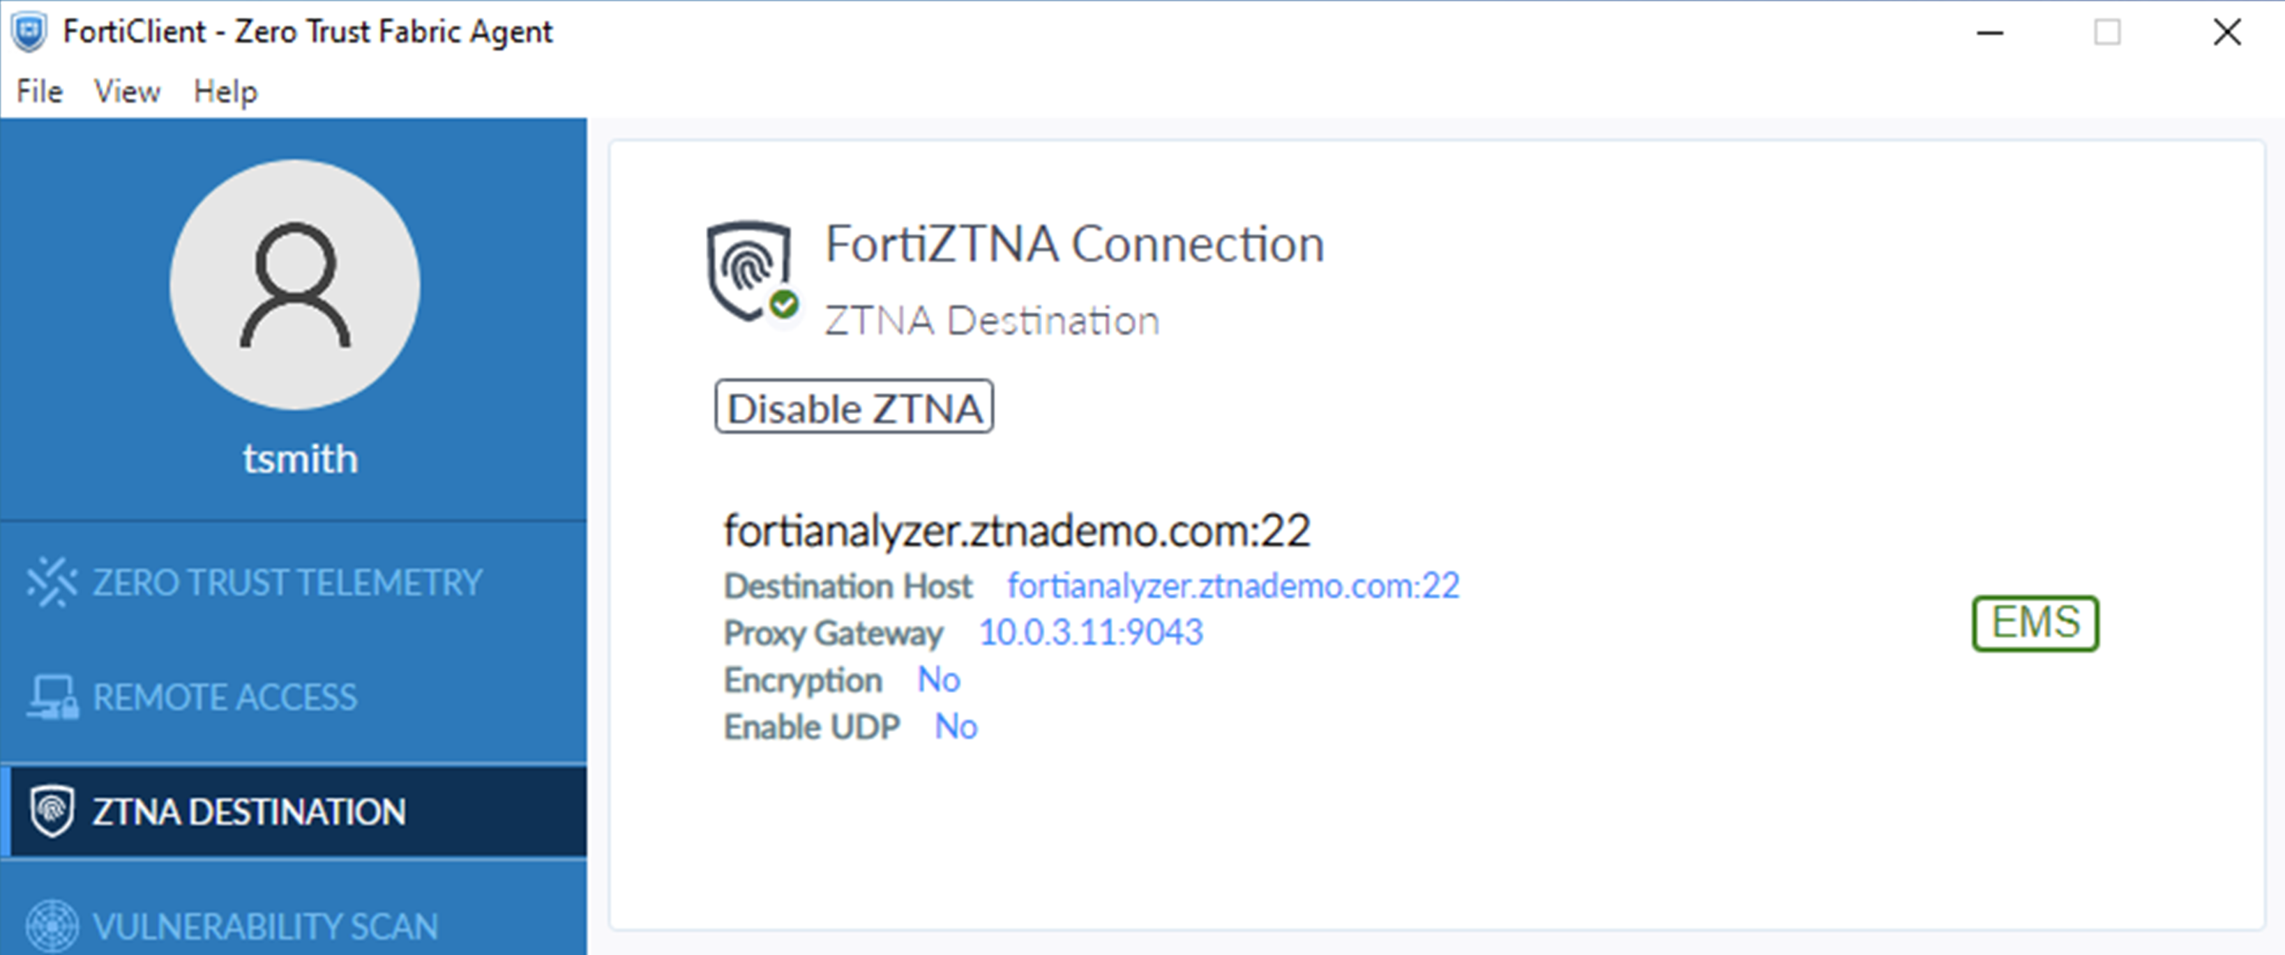Click the Vulnerability Scan sidebar icon
The image size is (2285, 955).
(52, 925)
